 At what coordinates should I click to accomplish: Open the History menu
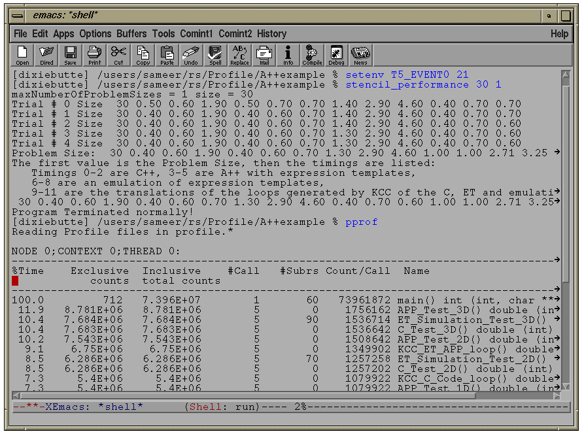[271, 34]
